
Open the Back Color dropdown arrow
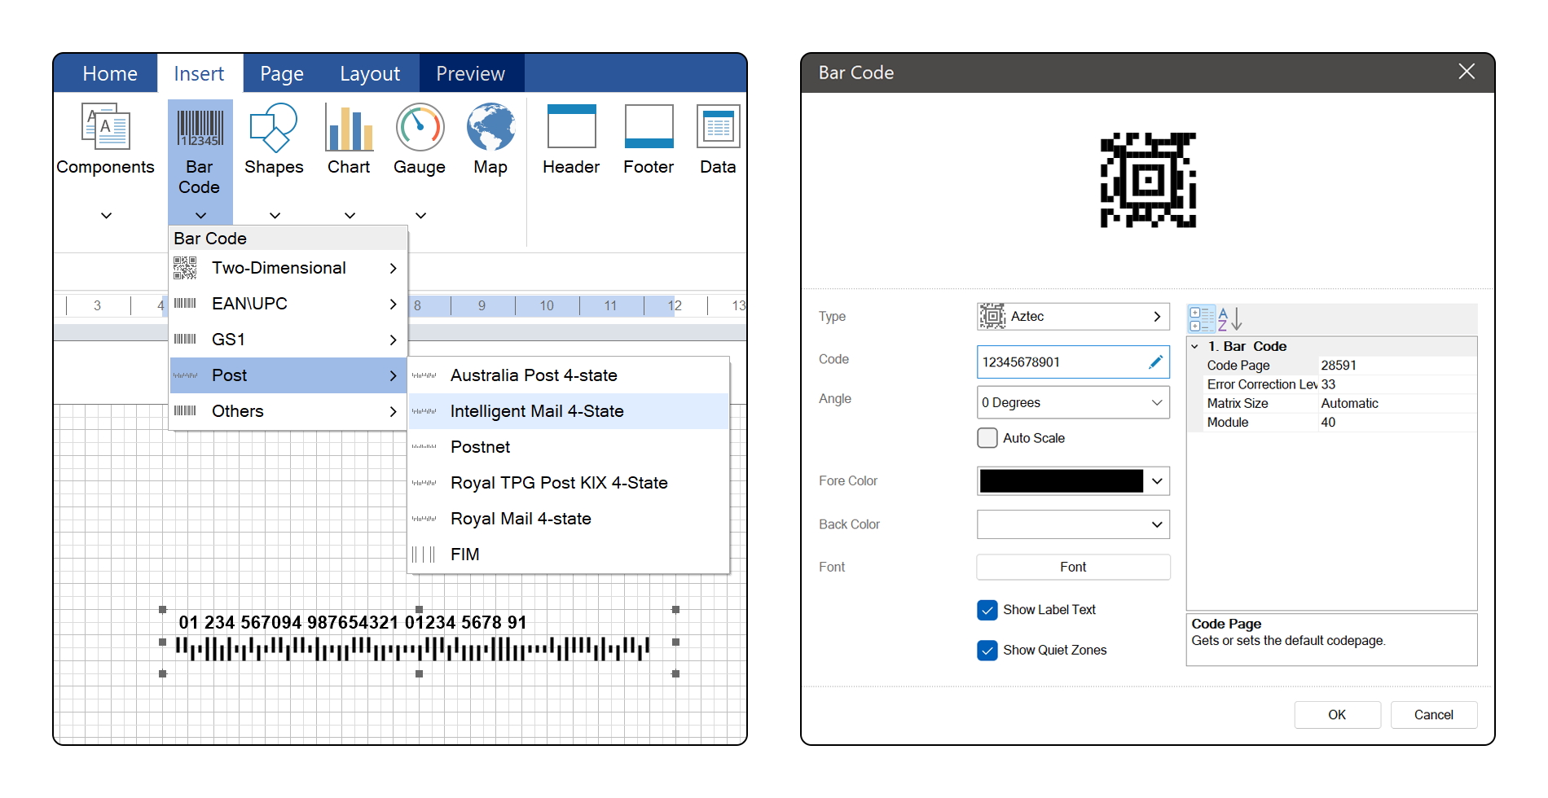click(1157, 524)
